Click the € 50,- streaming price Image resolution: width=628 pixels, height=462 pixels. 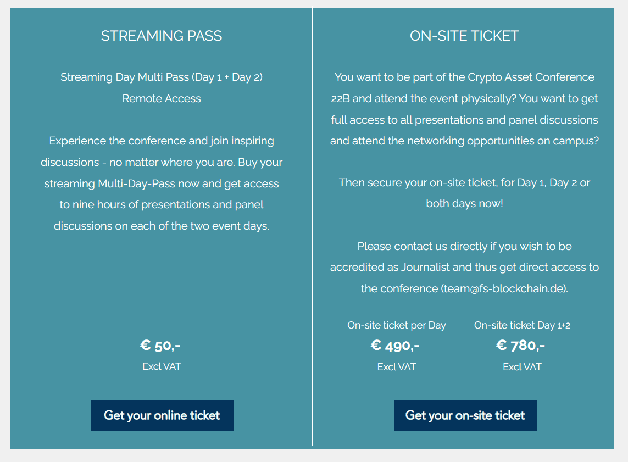pyautogui.click(x=160, y=346)
